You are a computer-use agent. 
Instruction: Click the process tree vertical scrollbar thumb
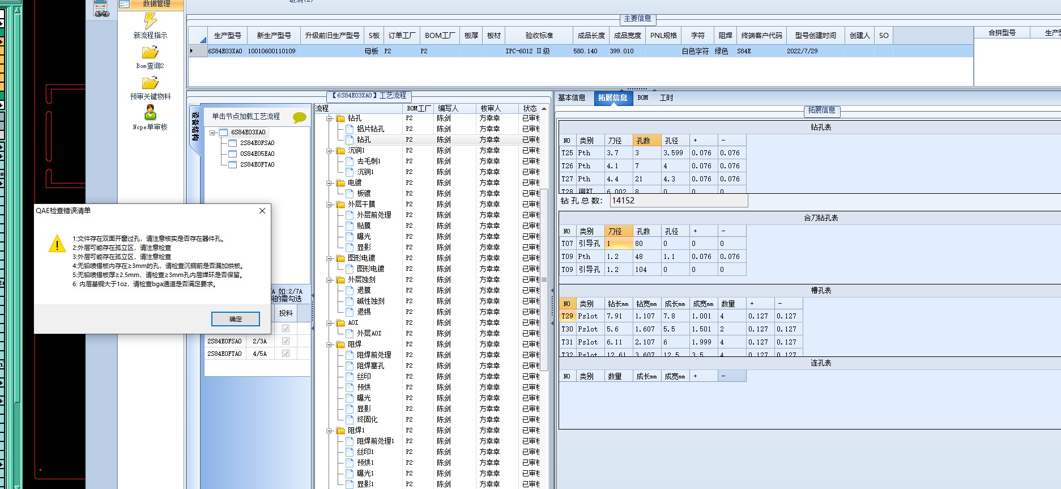544,279
